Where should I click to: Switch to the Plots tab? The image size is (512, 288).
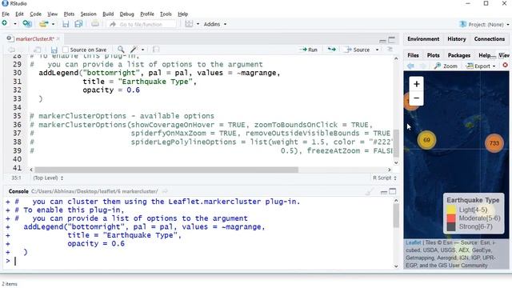click(x=433, y=55)
